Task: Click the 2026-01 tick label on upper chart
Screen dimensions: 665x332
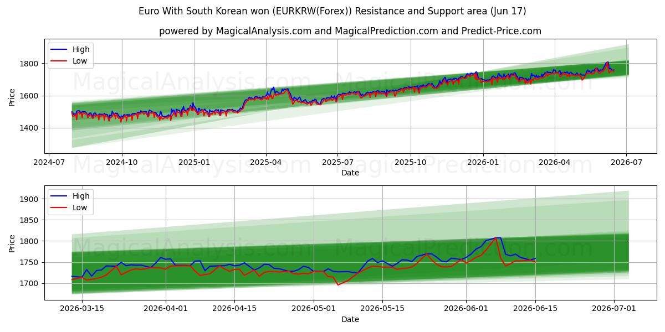Action: coord(483,163)
